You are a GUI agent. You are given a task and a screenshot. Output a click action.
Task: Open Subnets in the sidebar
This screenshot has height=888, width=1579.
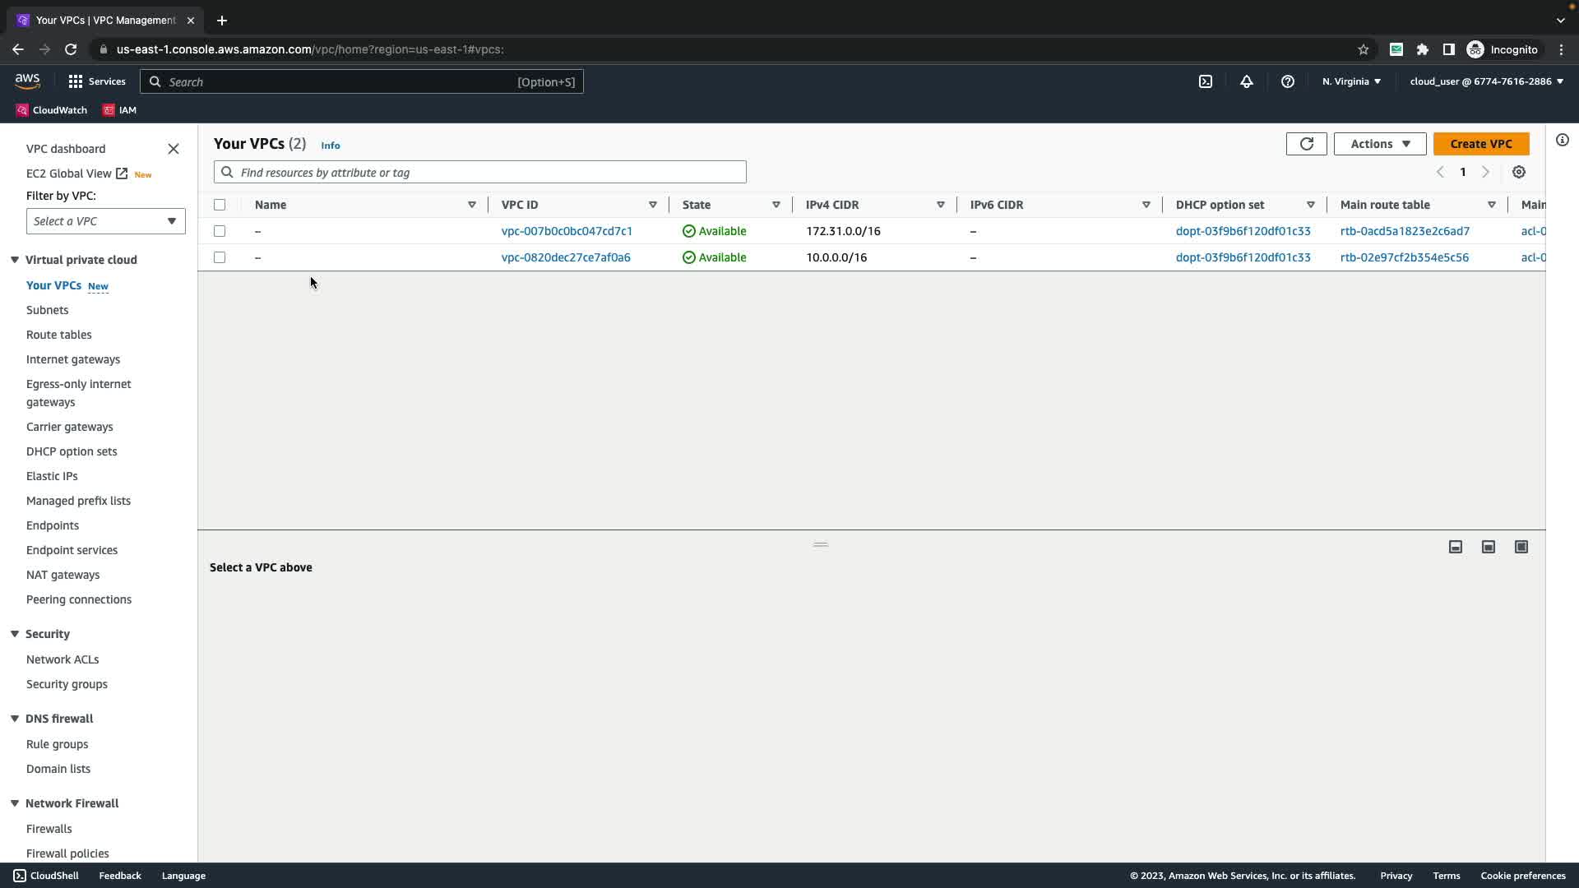pos(47,310)
